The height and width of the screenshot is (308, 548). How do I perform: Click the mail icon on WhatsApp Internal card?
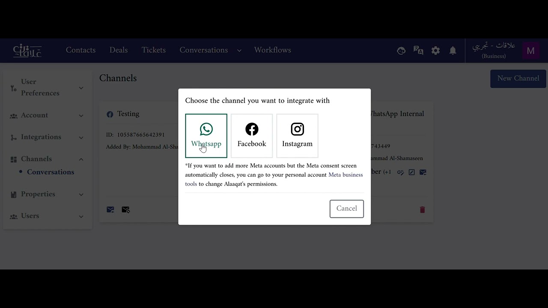point(423,172)
